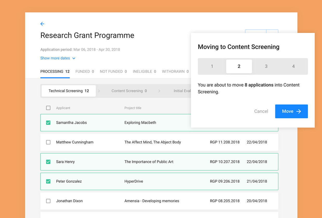Click project Amensia - Developing memories
Screen dimensions: 322x218
tap(152, 201)
